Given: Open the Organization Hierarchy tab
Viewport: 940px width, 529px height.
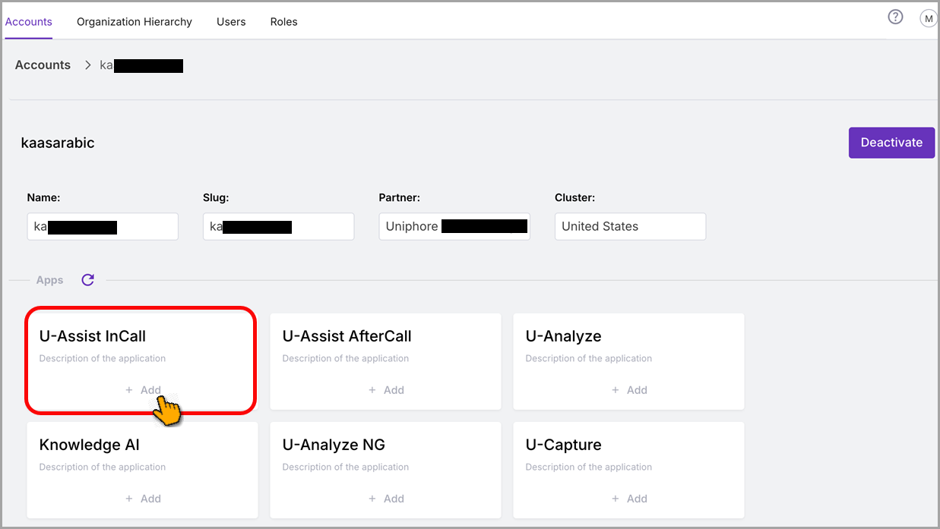Looking at the screenshot, I should 135,22.
